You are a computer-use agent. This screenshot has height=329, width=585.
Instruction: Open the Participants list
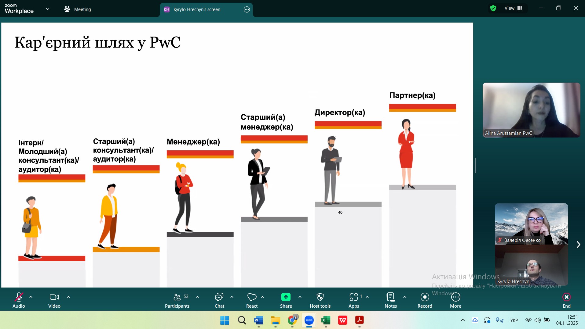[177, 300]
